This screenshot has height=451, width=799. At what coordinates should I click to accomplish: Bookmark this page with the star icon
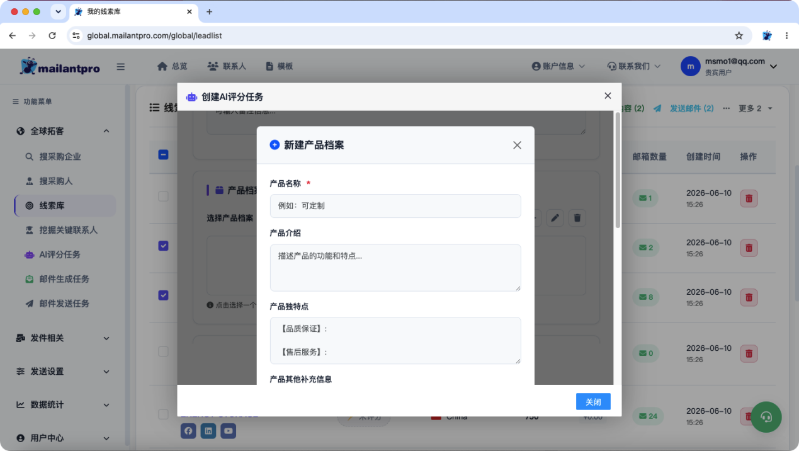739,36
